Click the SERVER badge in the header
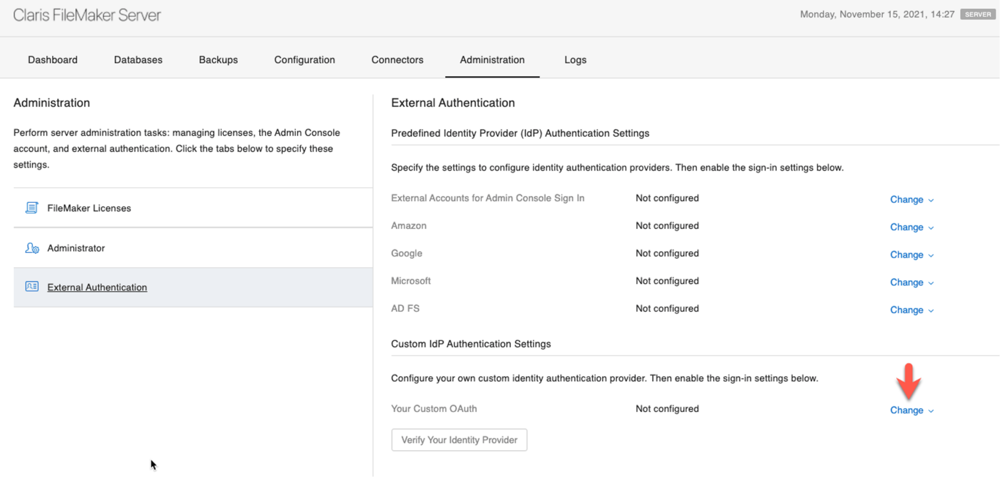This screenshot has width=1000, height=477. point(978,14)
